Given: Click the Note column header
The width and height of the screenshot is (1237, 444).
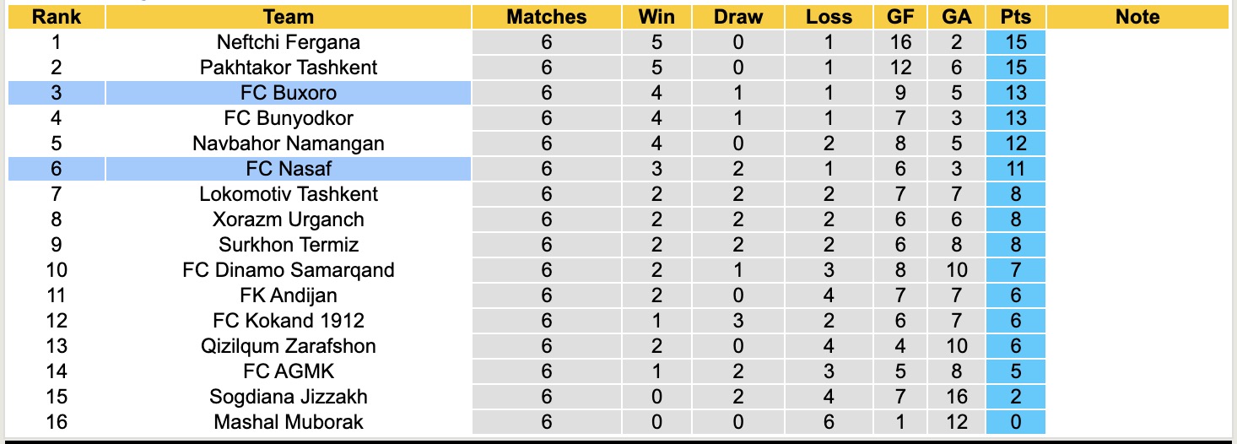Looking at the screenshot, I should pyautogui.click(x=1137, y=17).
